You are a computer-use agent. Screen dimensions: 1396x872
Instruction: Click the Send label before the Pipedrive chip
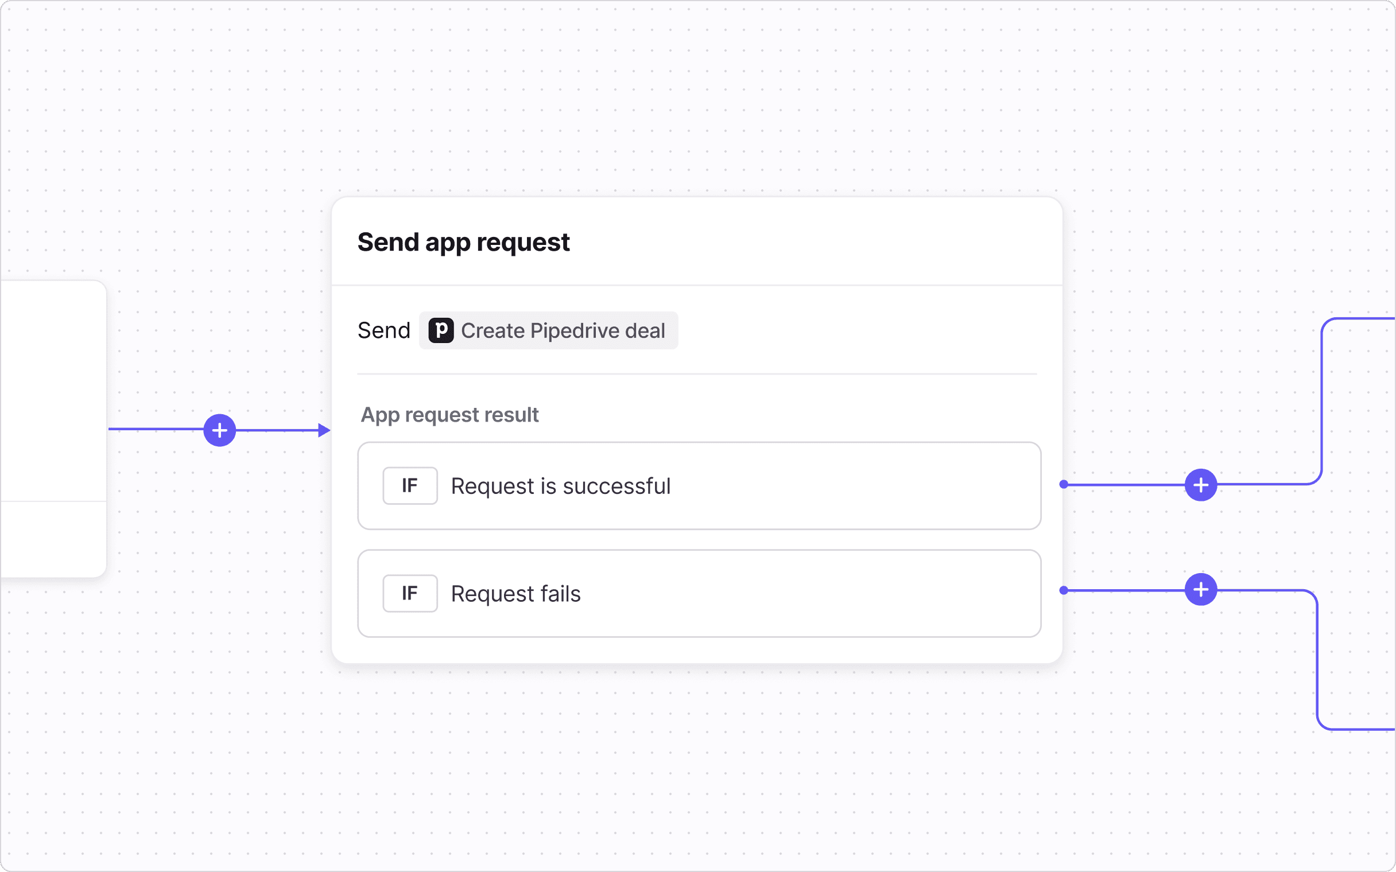383,330
